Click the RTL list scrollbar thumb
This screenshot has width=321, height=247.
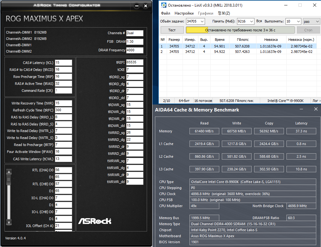pyautogui.click(x=9, y=180)
